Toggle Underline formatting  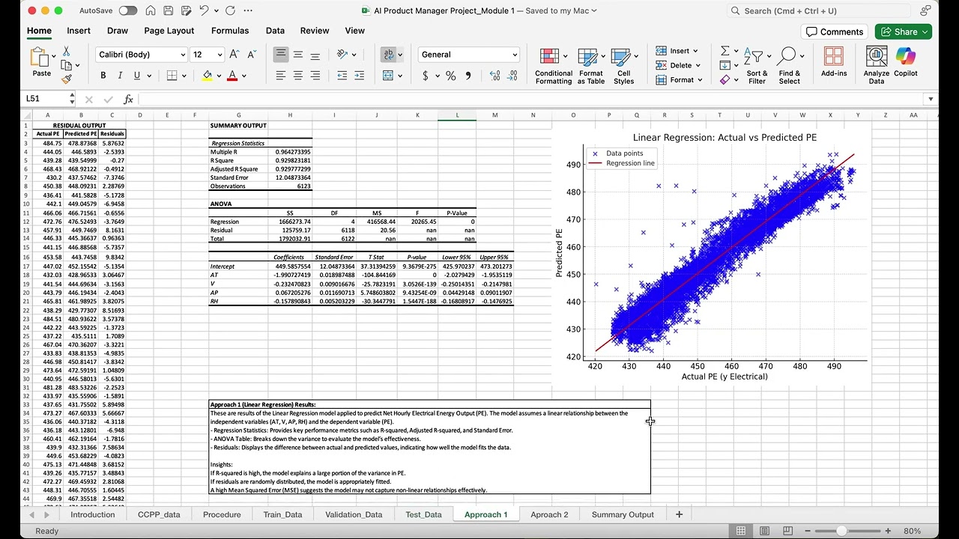pyautogui.click(x=137, y=76)
